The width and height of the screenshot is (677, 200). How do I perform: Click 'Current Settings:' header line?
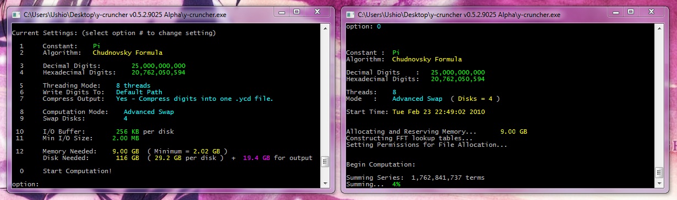(x=113, y=33)
